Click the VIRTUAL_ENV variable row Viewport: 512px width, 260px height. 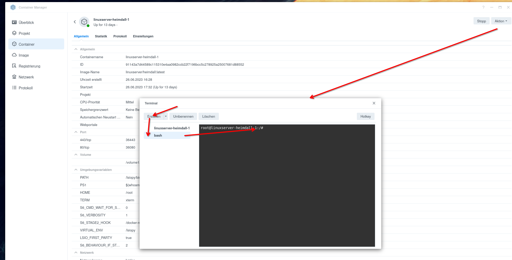(x=106, y=230)
